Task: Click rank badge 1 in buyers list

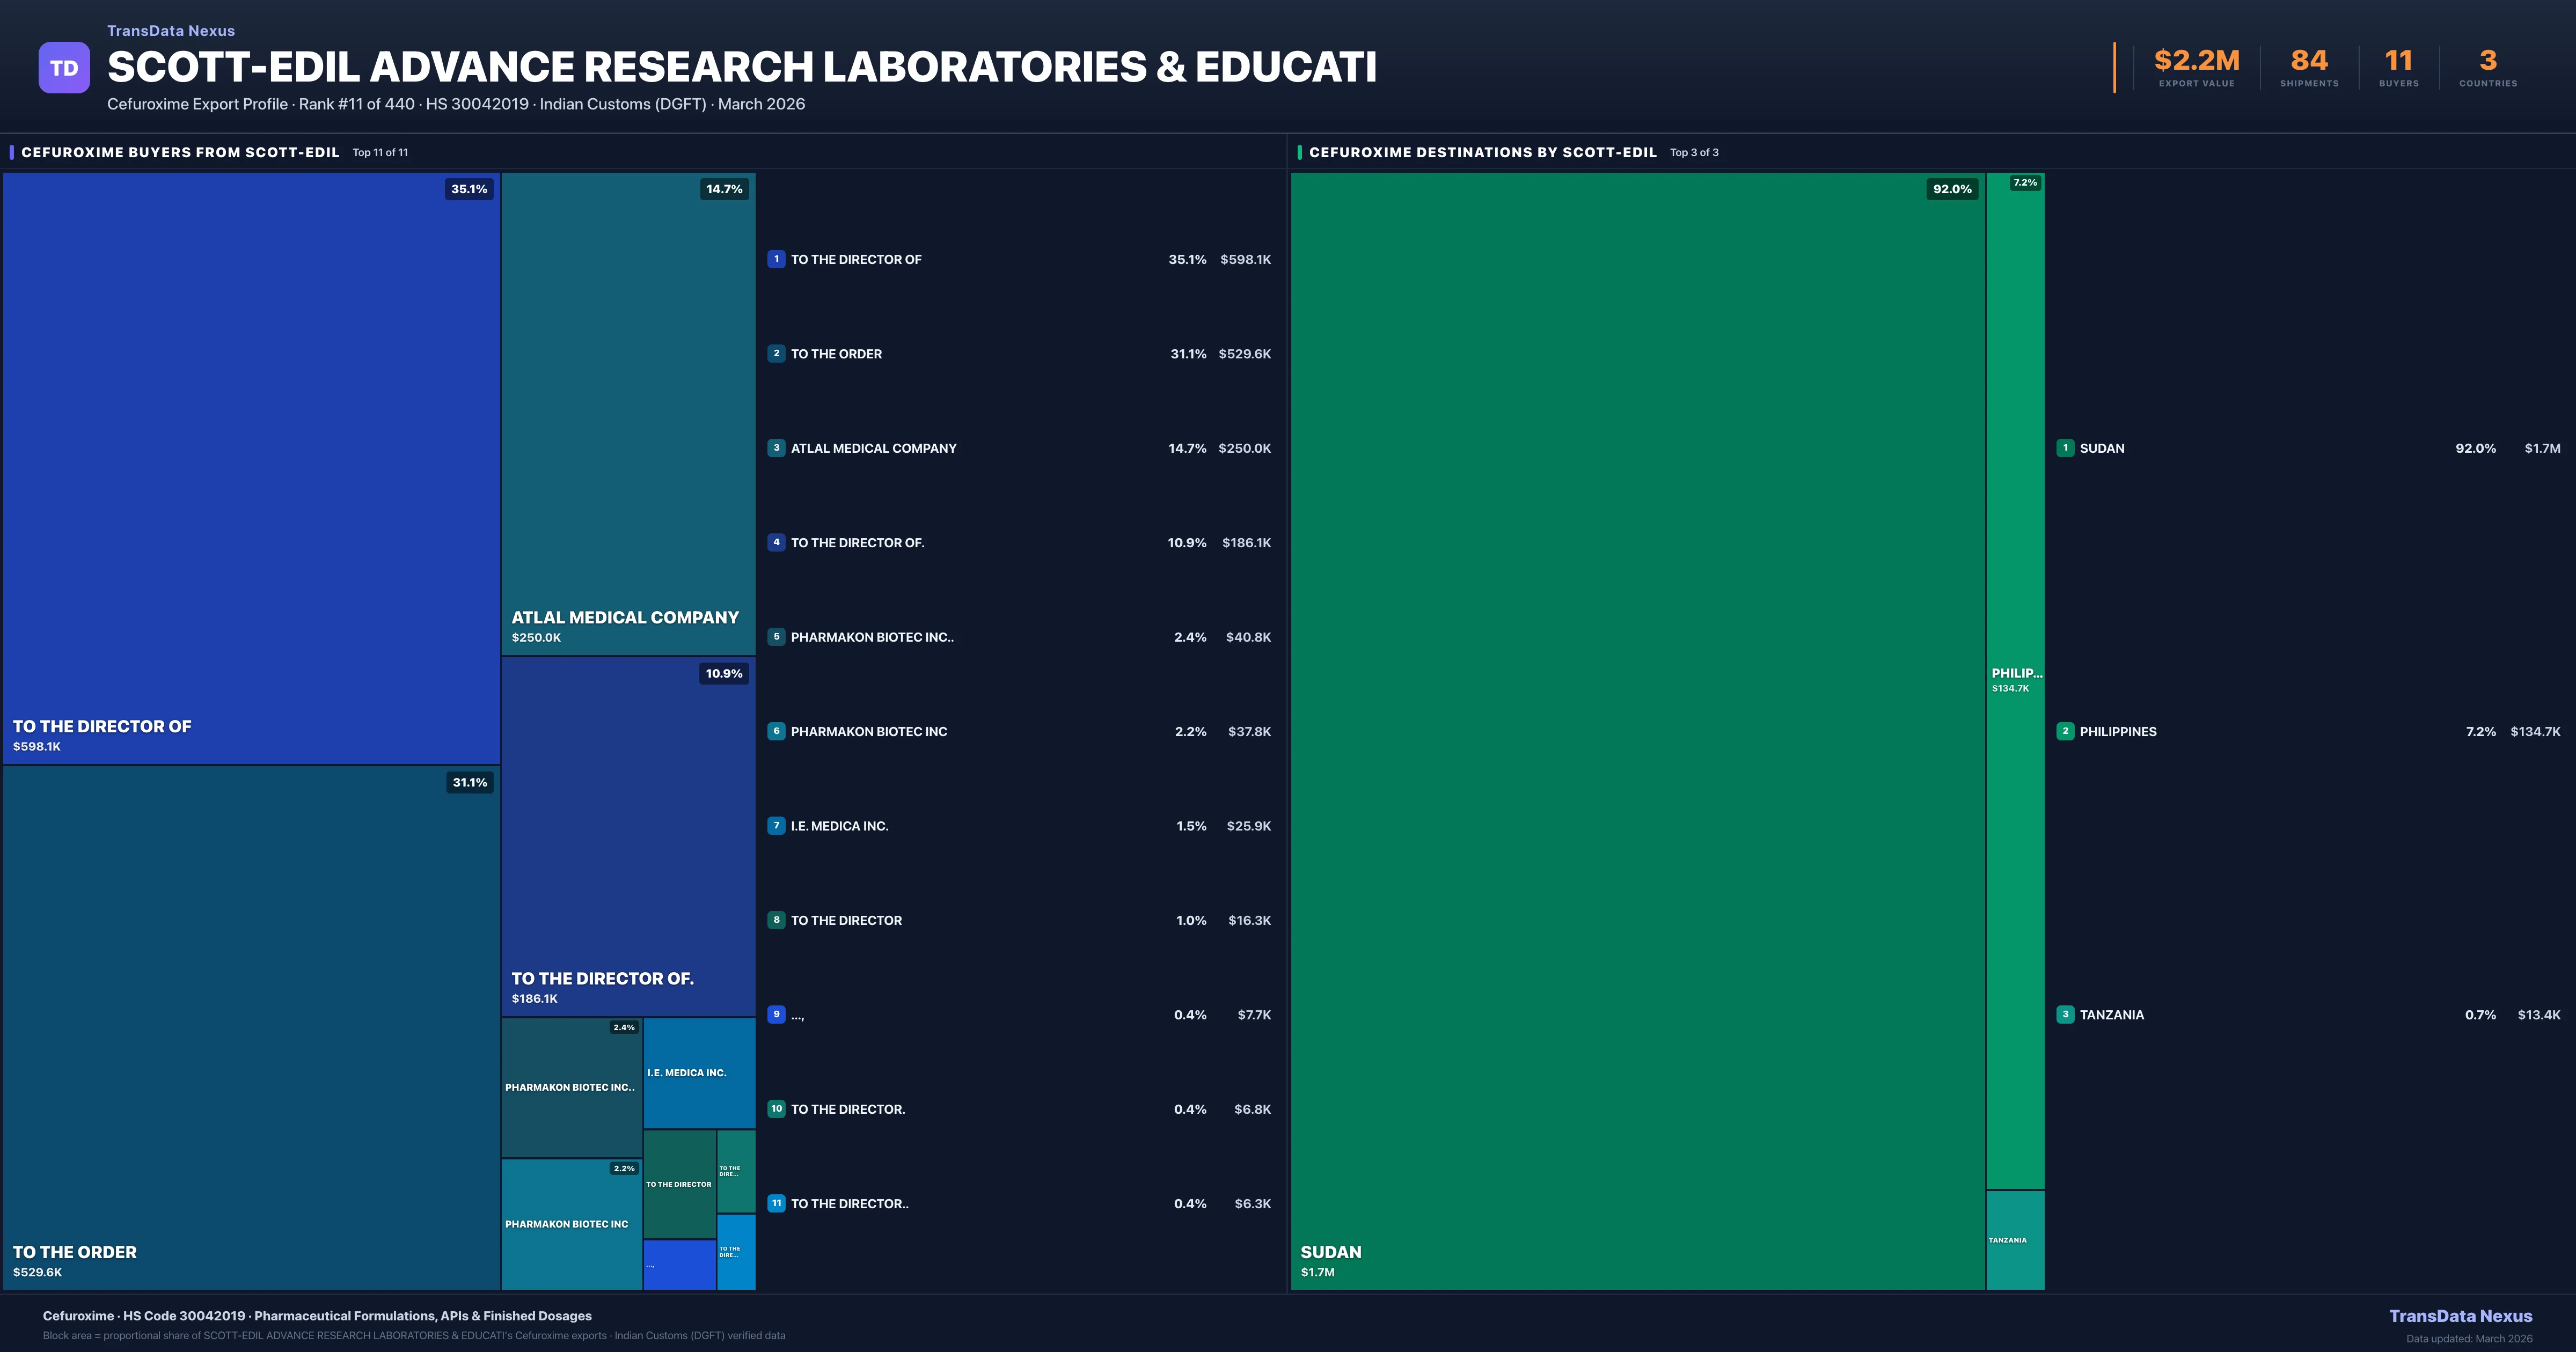Action: pos(776,259)
